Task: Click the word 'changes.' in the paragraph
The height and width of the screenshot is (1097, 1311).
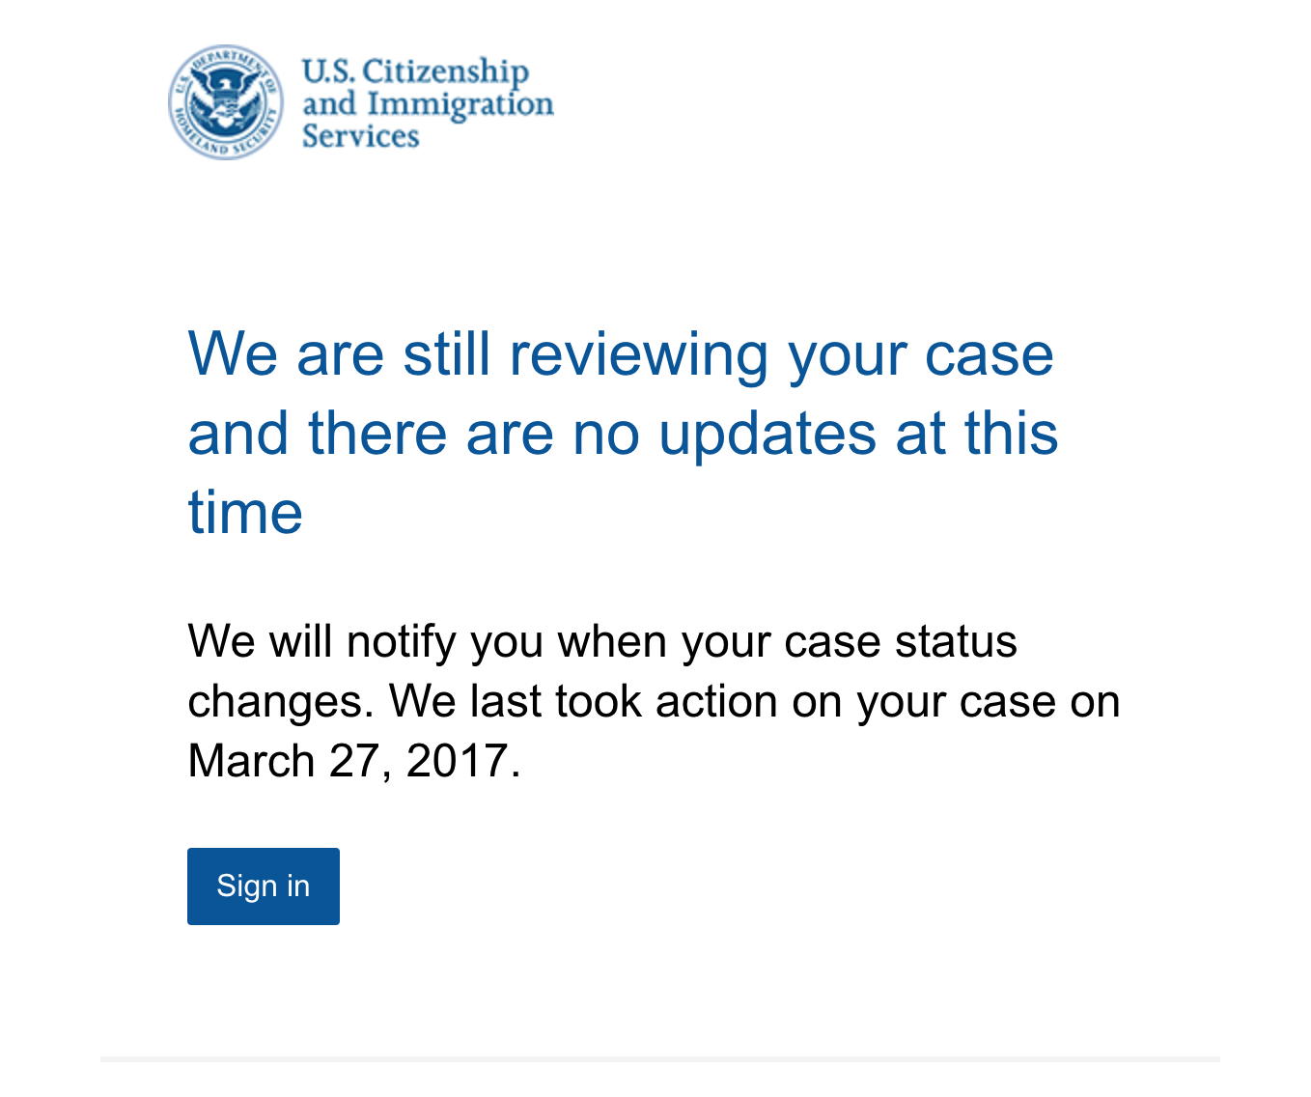Action: click(x=281, y=703)
